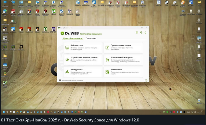Select Display Driver Uninstaller desktop icon
Viewport: 206px width, 125px height.
pyautogui.click(x=5, y=39)
